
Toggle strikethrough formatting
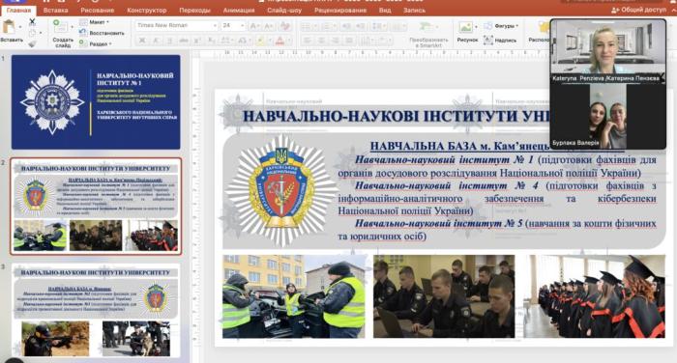(184, 41)
